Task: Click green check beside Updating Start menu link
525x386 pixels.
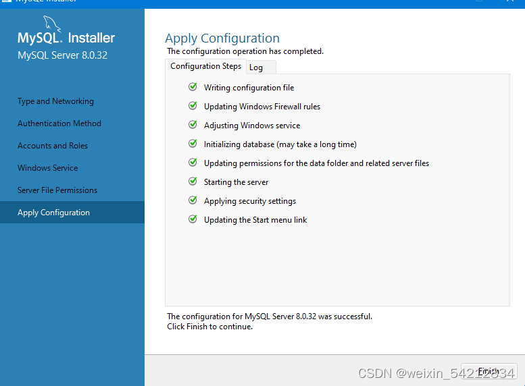Action: (193, 219)
